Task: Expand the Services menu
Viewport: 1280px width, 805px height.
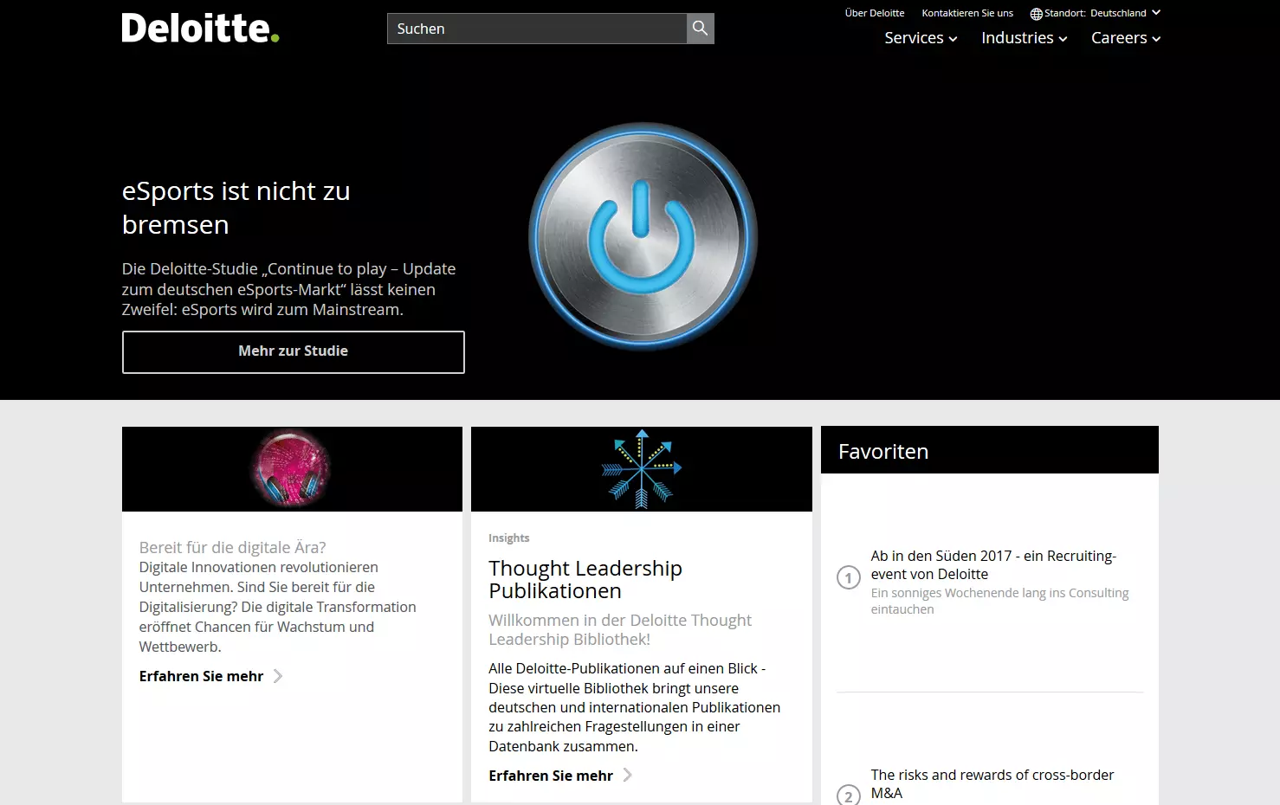Action: tap(920, 38)
